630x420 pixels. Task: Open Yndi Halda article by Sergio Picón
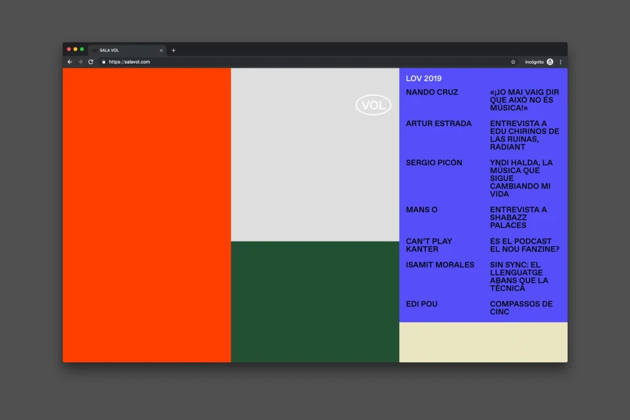pos(520,178)
